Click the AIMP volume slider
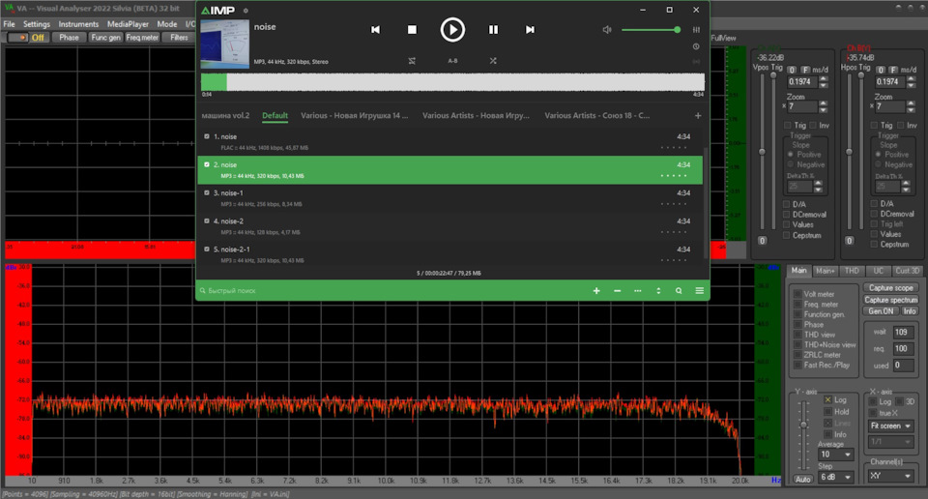Screen dimensions: 928x499 click(x=650, y=30)
